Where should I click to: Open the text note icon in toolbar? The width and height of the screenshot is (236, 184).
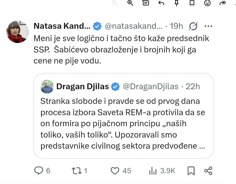pyautogui.click(x=146, y=3)
